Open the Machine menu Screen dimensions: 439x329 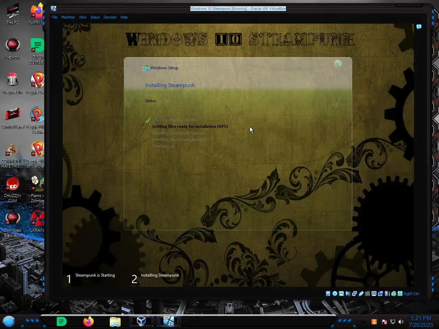pos(68,17)
